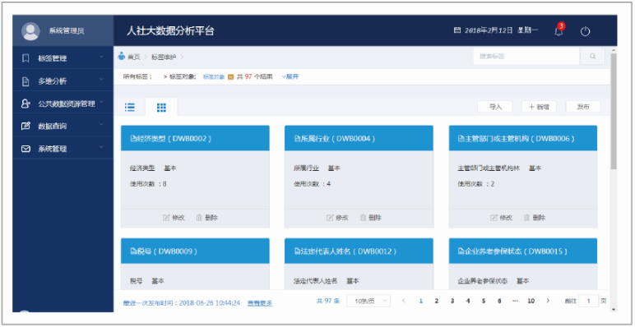Screen dimensions: 635x327
Task: Expand the 标签管理 sidebar menu
Action: [63, 58]
